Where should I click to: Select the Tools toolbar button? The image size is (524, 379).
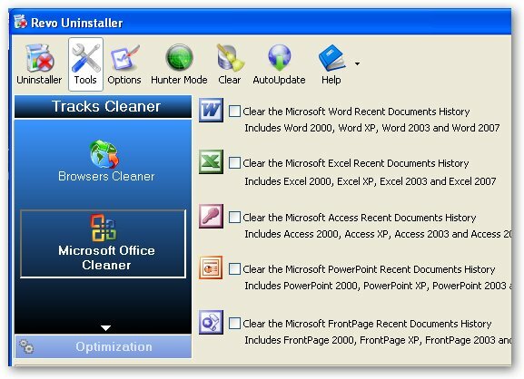pos(85,64)
